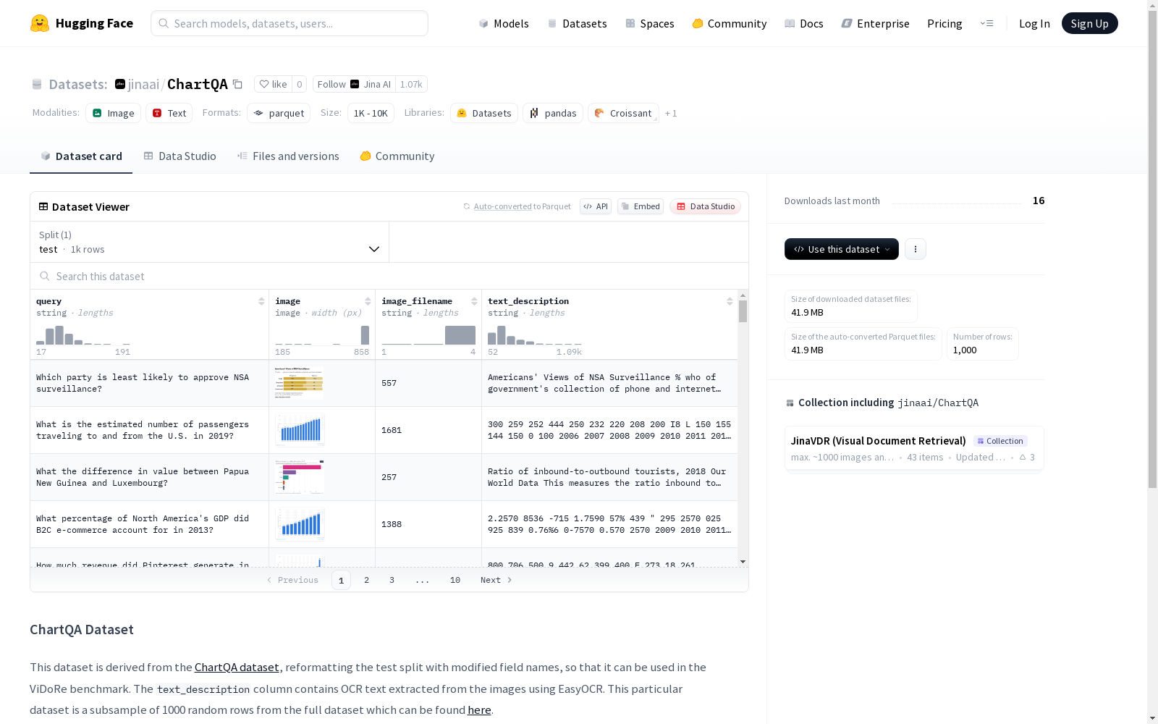Toggle sorting on the query column
Viewport: 1158px width, 724px height.
[x=261, y=301]
